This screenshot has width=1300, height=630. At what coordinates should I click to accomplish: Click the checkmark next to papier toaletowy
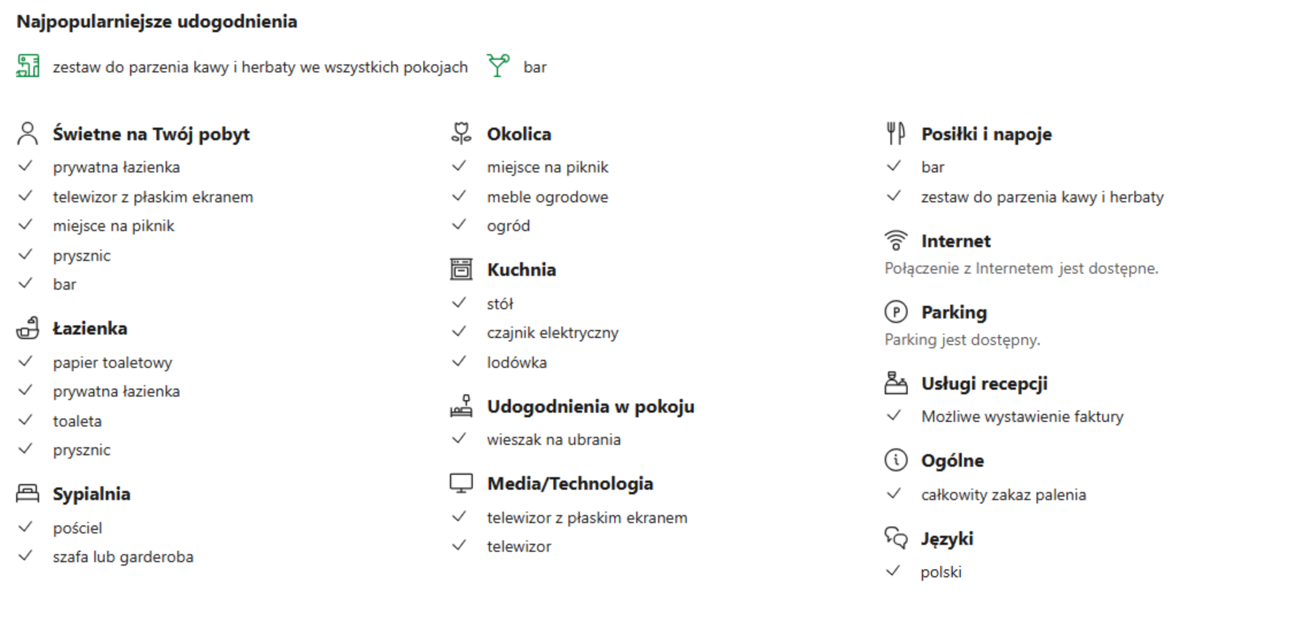(25, 362)
